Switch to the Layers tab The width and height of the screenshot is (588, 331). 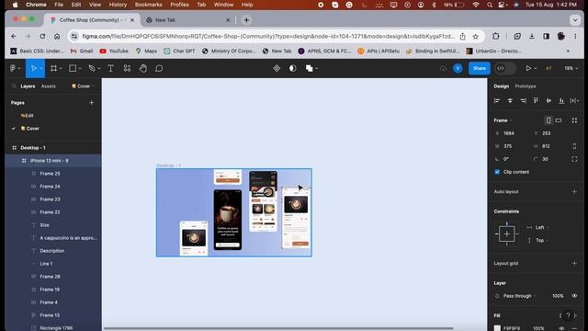click(x=28, y=86)
